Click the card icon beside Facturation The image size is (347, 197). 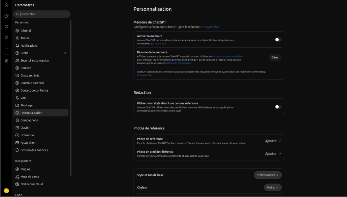click(x=17, y=143)
